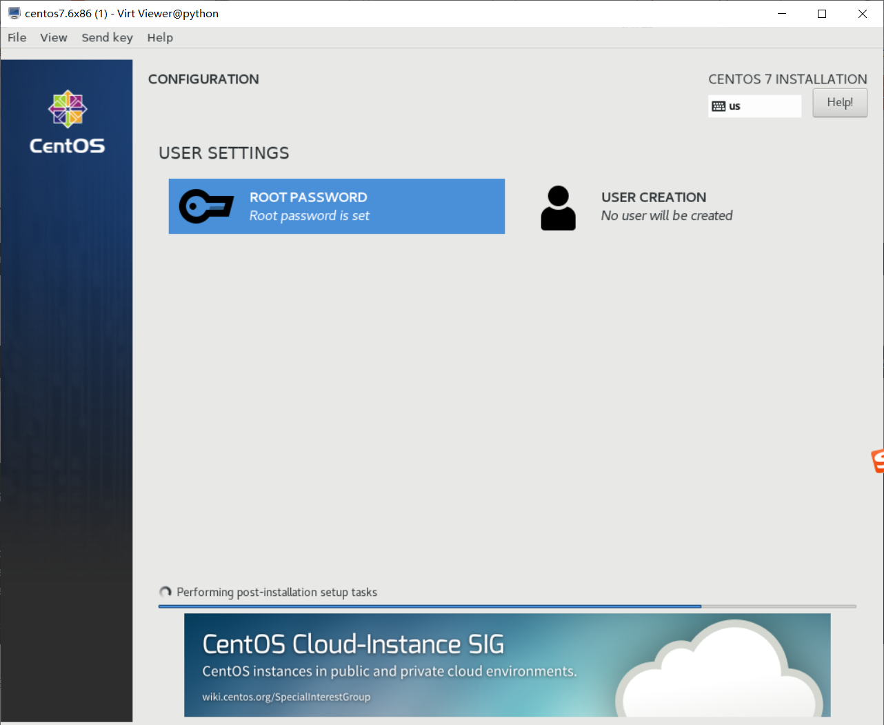Click CENTOS 7 INSTALLATION title text
This screenshot has height=725, width=884.
coord(787,79)
